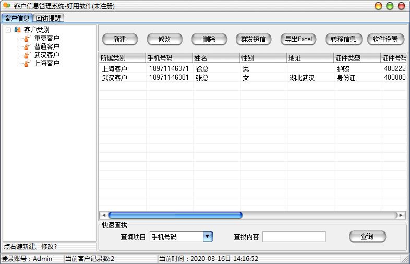The width and height of the screenshot is (410, 264).
Task: Sort by 地址 column header
Action: click(x=310, y=58)
